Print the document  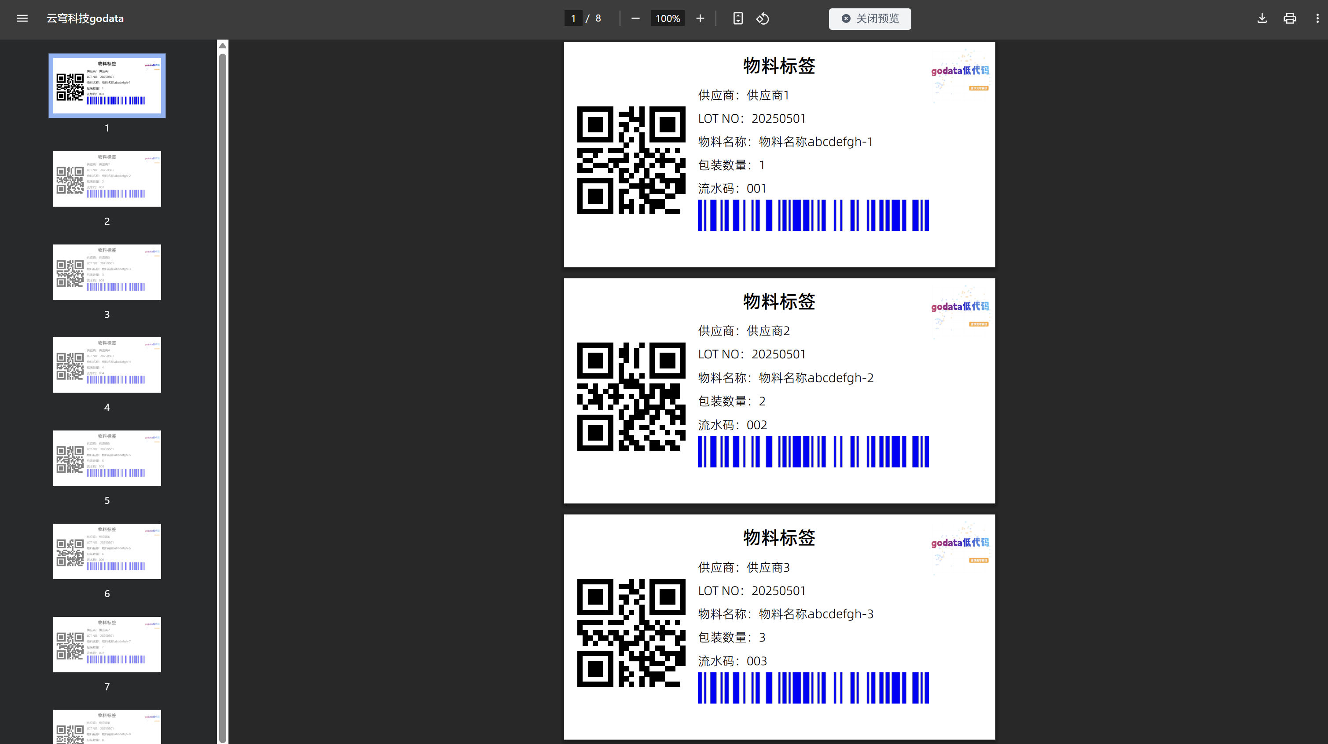[1289, 18]
